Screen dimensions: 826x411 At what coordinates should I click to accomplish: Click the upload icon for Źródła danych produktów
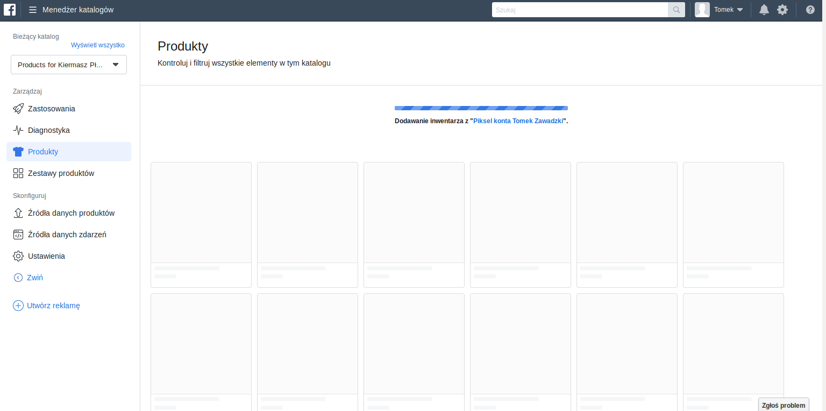tap(18, 213)
